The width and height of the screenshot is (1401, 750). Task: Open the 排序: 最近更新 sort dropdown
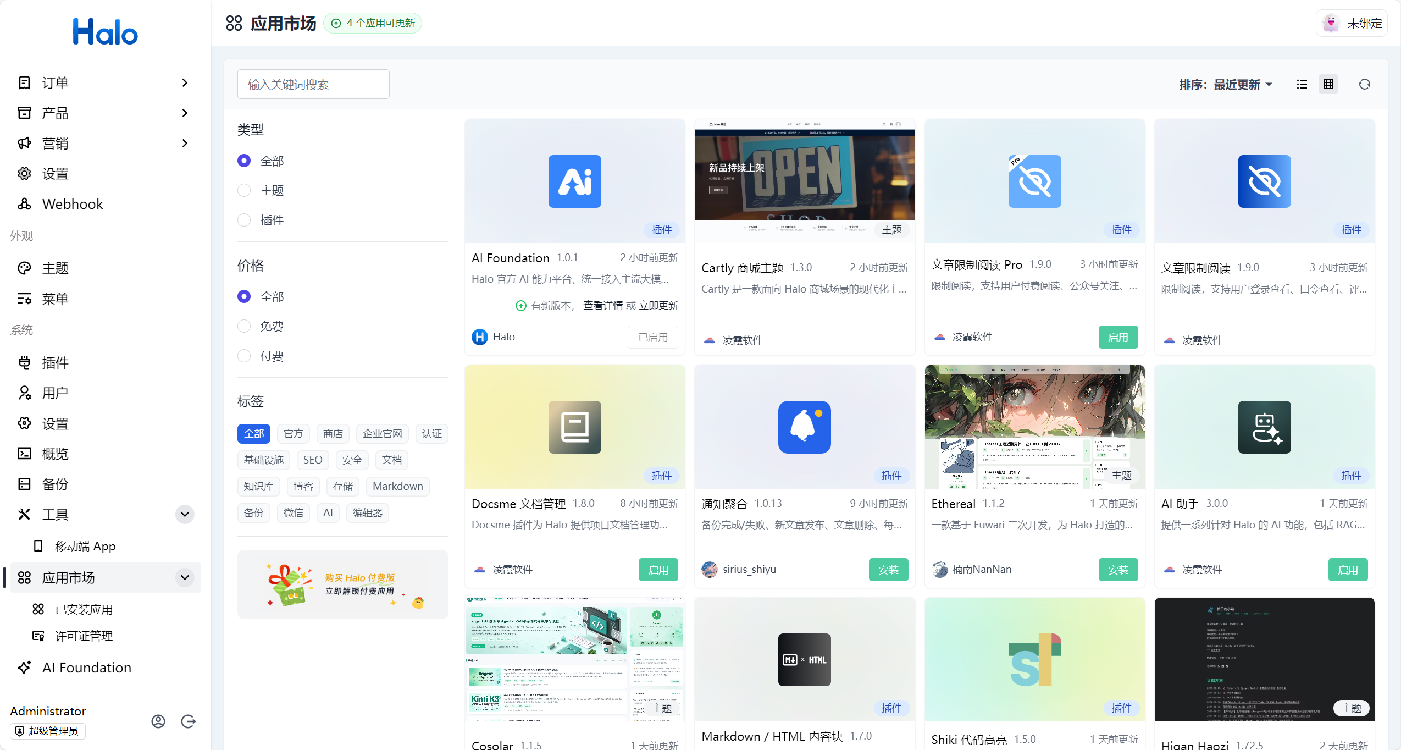click(x=1226, y=85)
